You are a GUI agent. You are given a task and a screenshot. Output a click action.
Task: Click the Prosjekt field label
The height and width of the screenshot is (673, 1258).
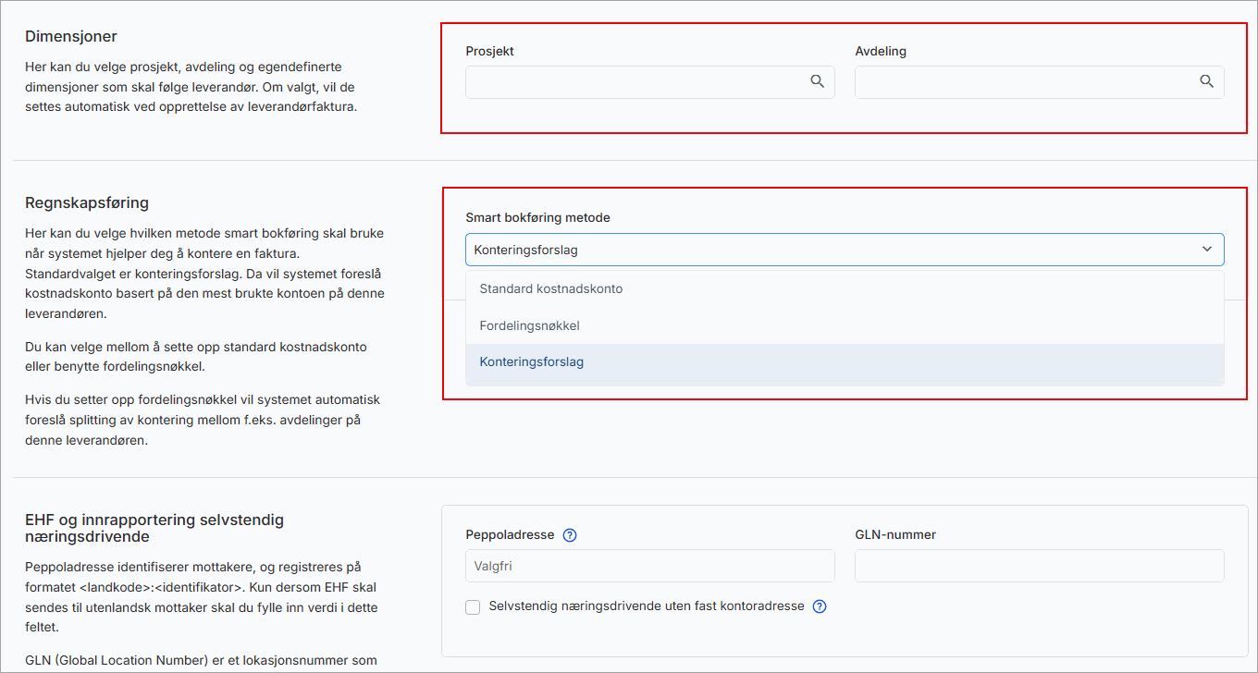pyautogui.click(x=489, y=52)
